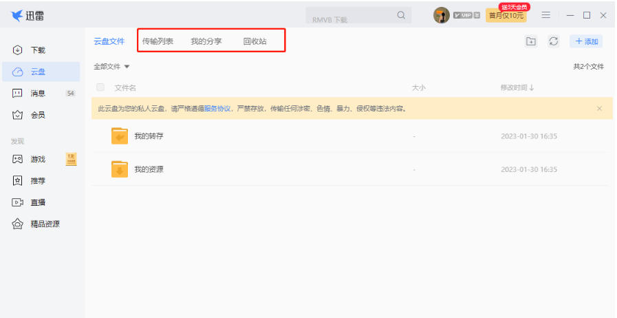
Task: Click the date in 我的资源 row
Action: click(x=529, y=169)
